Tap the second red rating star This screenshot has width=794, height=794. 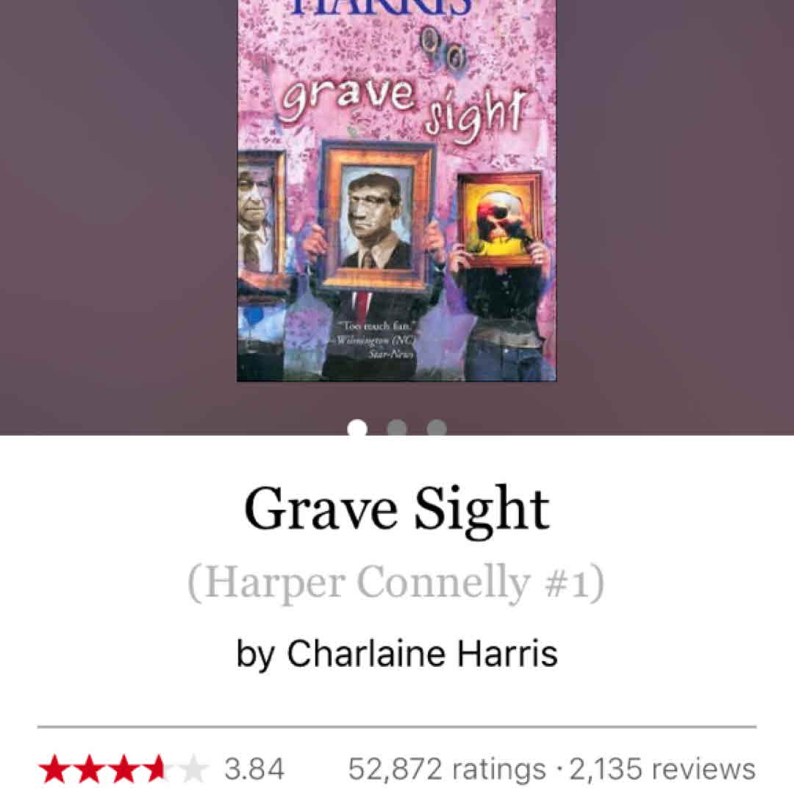tap(89, 769)
